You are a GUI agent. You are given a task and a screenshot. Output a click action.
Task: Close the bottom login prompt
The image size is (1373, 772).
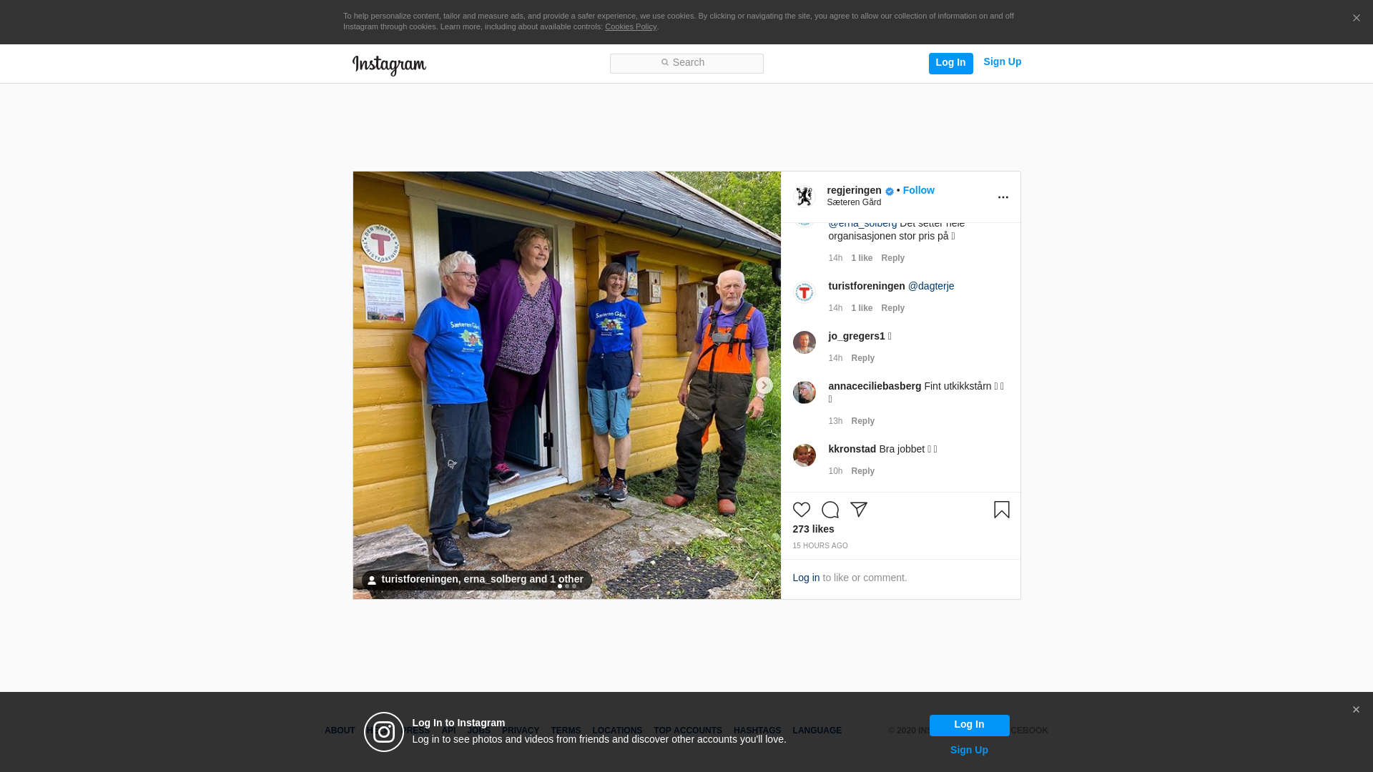point(1355,710)
